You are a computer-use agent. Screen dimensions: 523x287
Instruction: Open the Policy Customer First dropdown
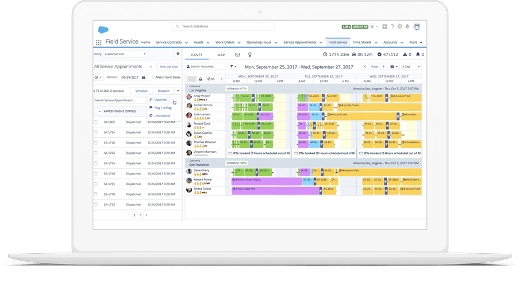pyautogui.click(x=125, y=54)
